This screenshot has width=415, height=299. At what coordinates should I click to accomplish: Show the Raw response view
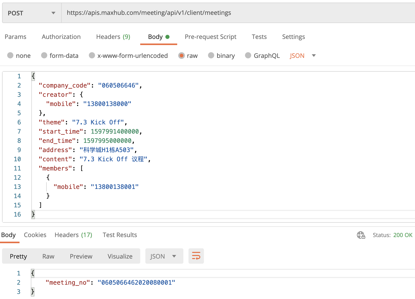(48, 256)
